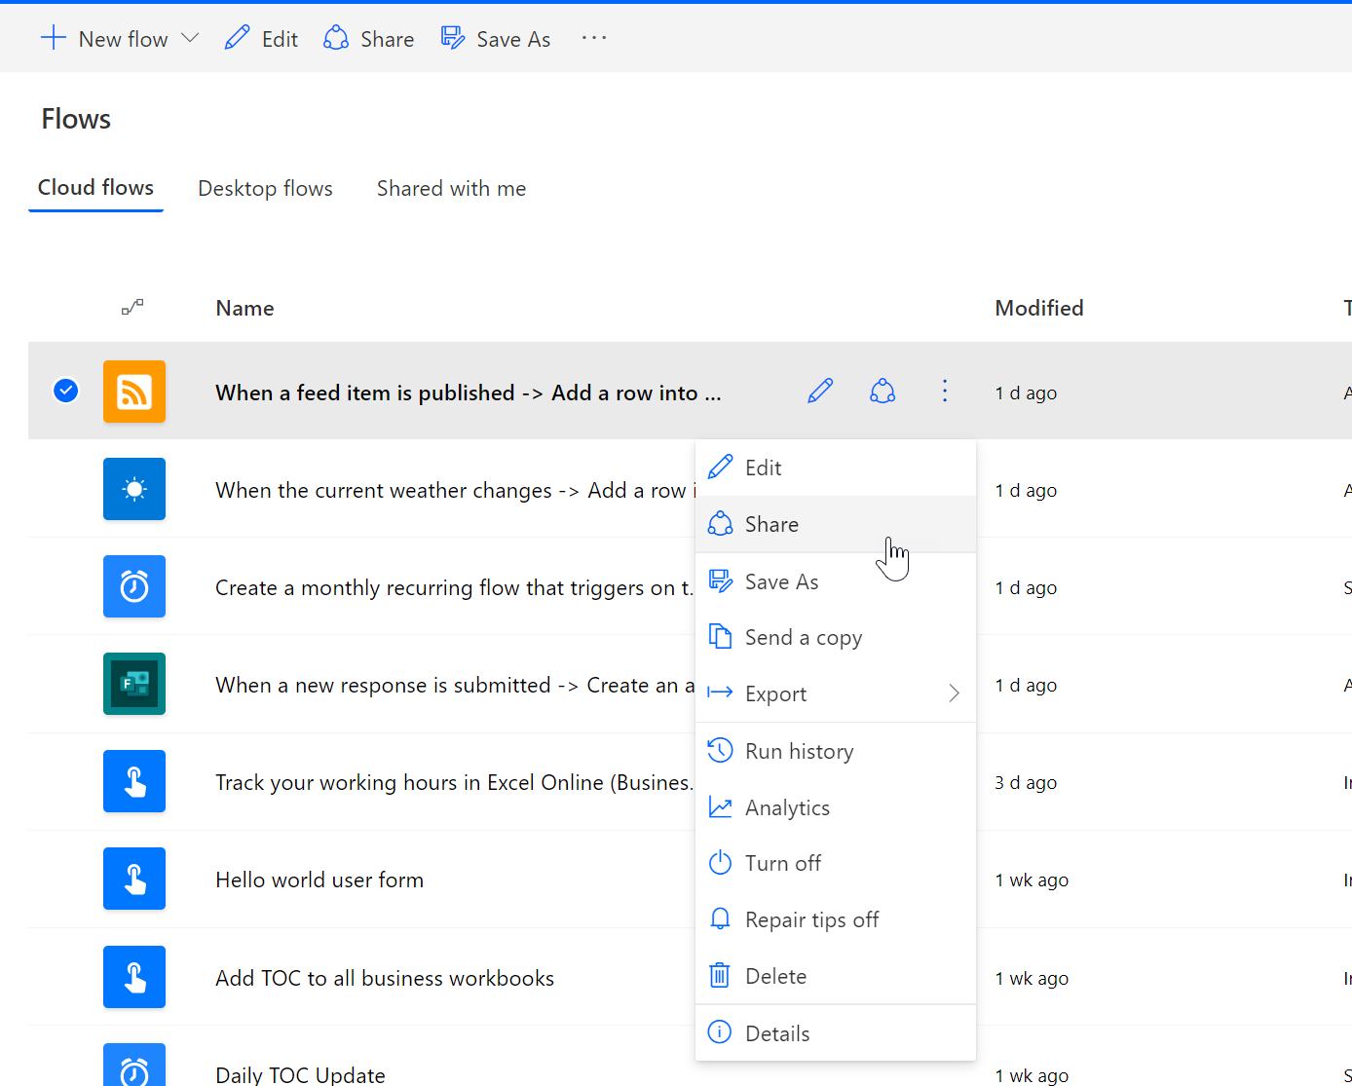
Task: Click Save As in the top toolbar
Action: pos(496,39)
